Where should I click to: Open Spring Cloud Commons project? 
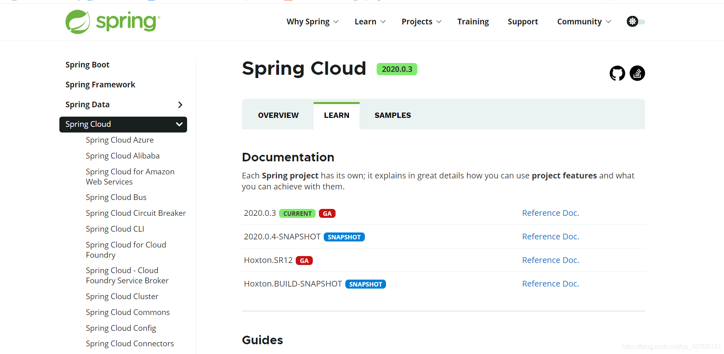[x=128, y=313]
